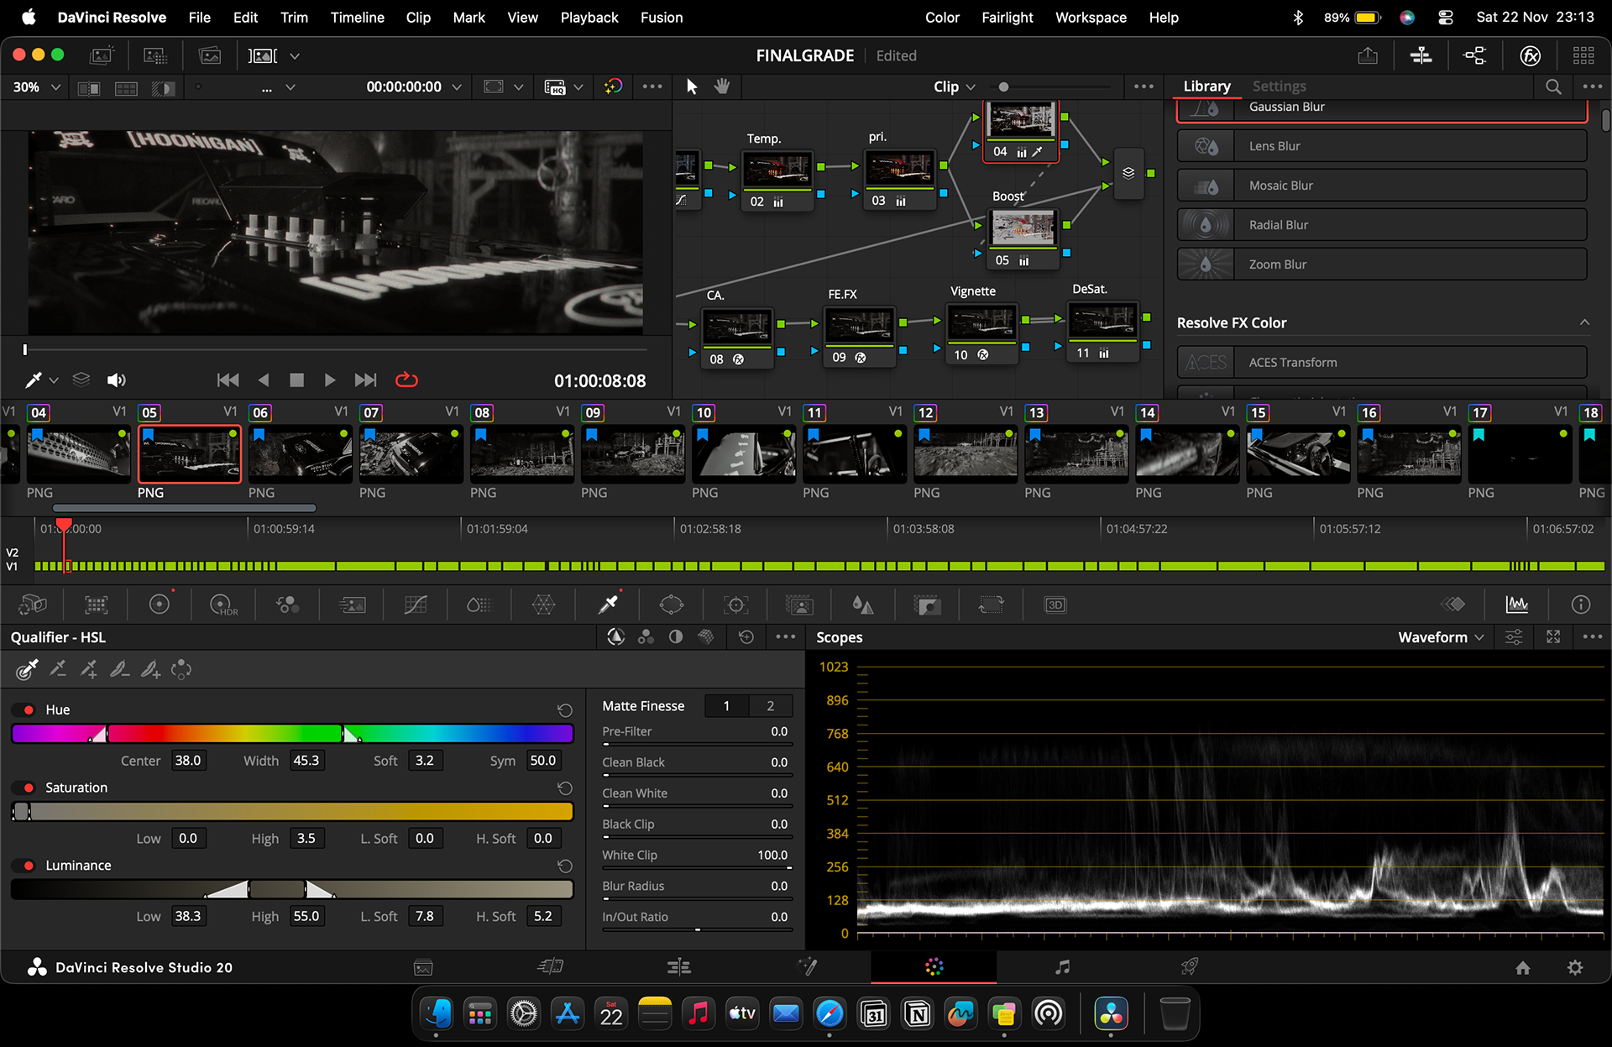
Task: Select the Lens Blur effect
Action: [x=1382, y=146]
